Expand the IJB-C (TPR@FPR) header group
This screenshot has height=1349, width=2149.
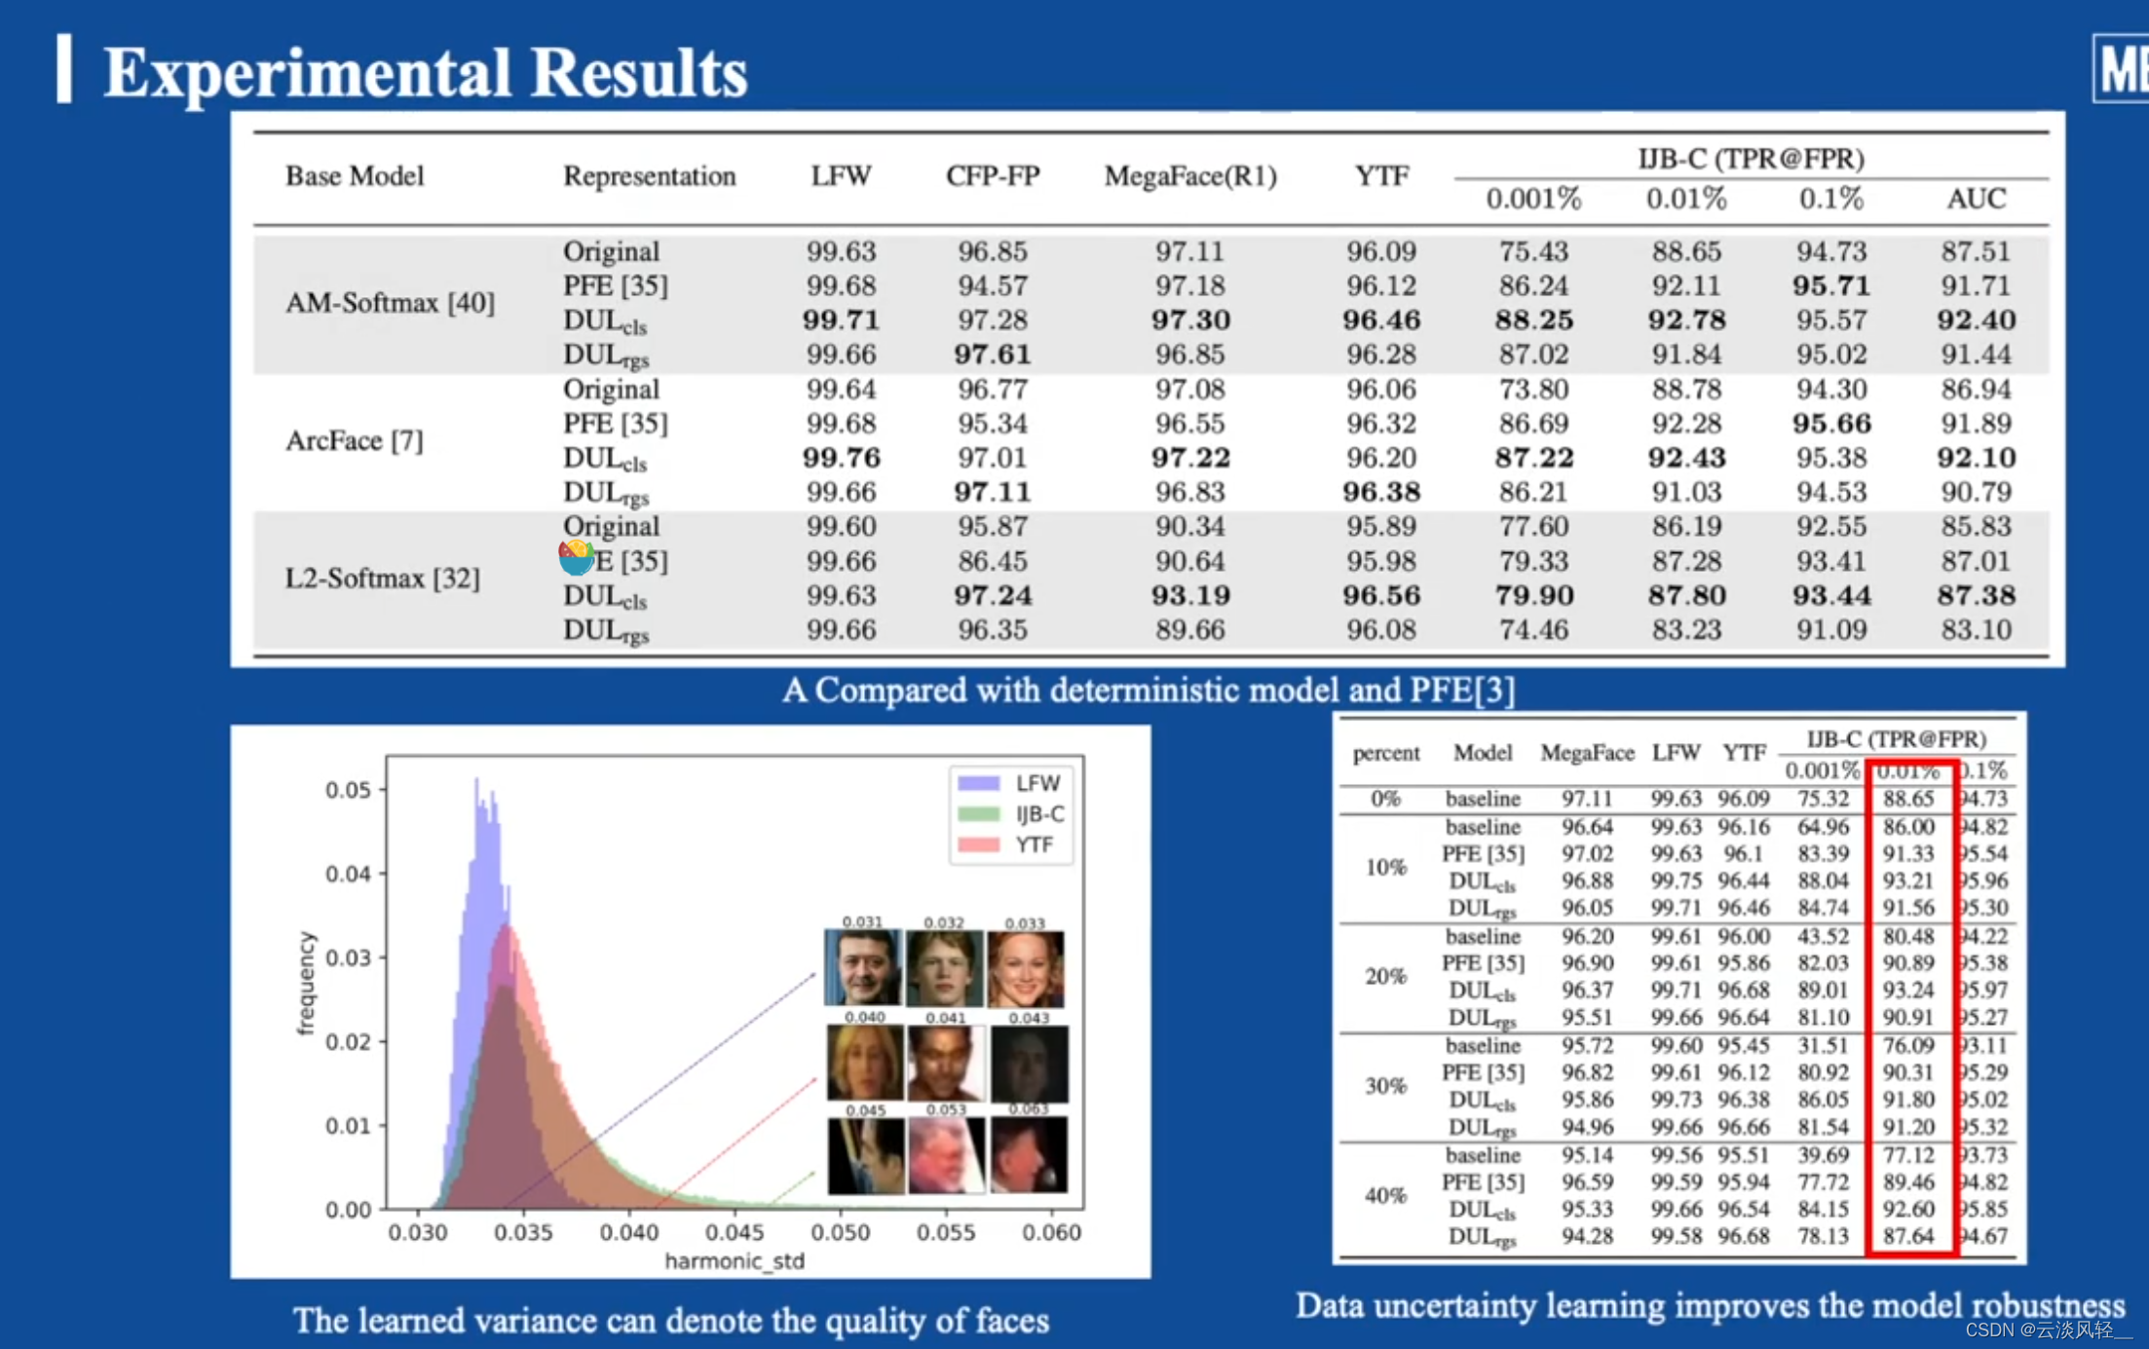coord(1751,158)
